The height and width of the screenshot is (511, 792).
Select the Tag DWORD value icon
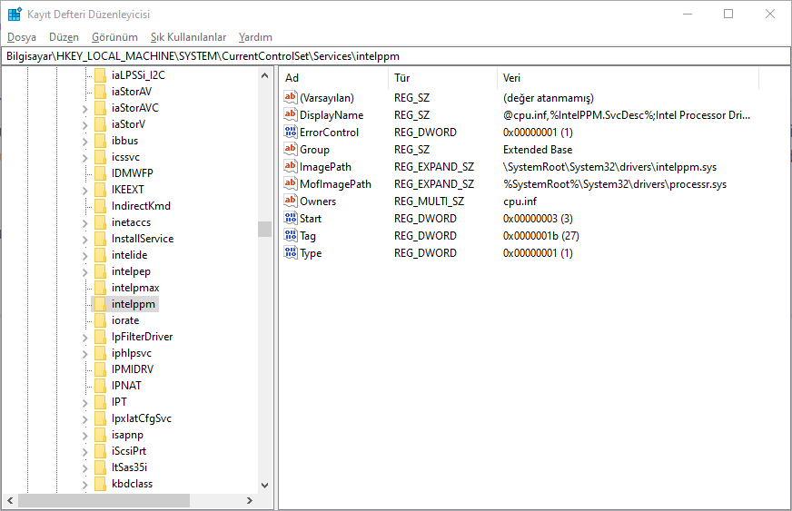[291, 235]
